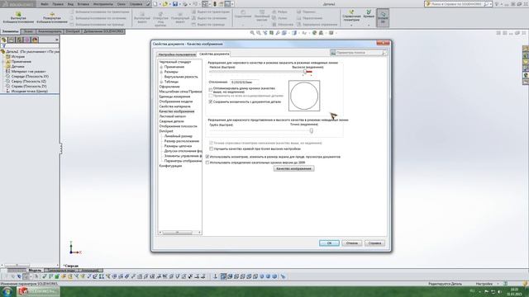Click Zoom to Fit magnifier icon

tap(252, 33)
